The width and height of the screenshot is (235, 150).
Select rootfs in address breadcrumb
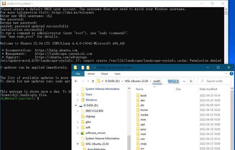(157, 81)
